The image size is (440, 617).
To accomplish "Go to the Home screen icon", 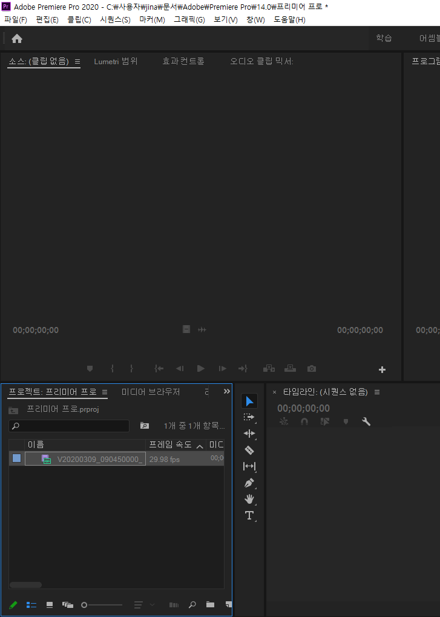I will pos(17,39).
